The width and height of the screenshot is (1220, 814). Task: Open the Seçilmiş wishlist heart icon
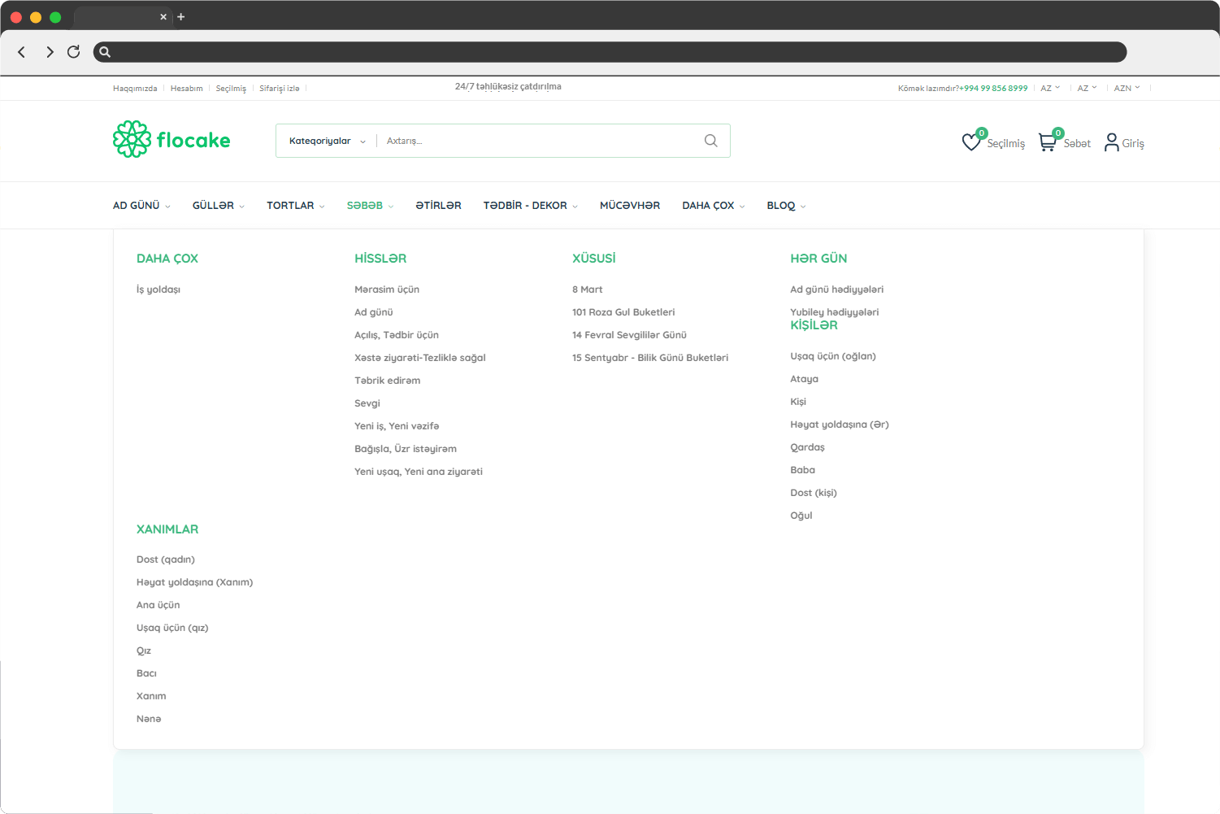[970, 140]
